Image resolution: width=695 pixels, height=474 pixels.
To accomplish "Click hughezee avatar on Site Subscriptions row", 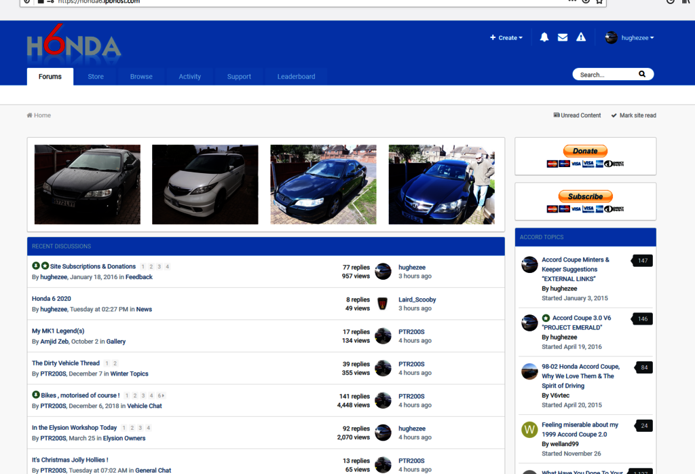I will (383, 272).
